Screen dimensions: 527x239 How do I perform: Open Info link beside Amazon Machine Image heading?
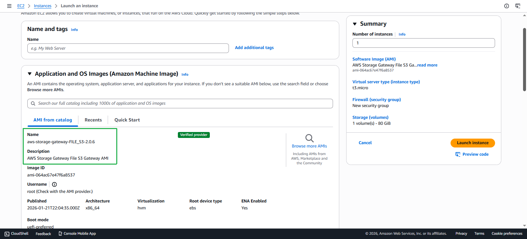pos(185,74)
